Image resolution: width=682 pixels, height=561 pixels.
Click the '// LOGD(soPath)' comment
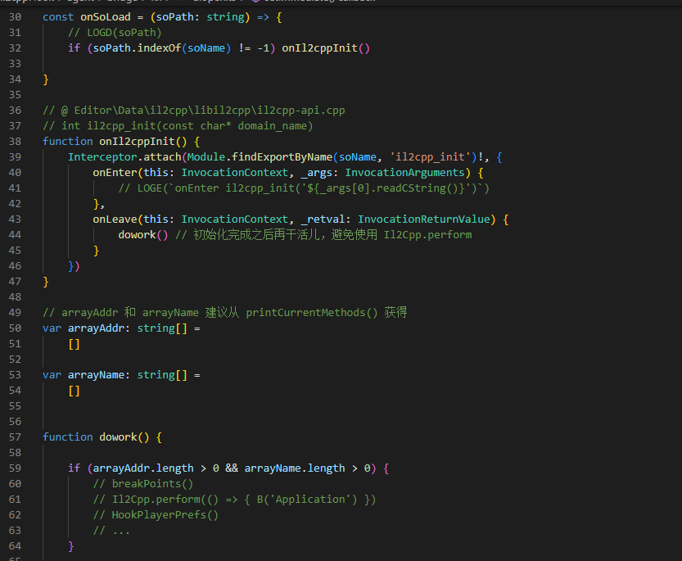pyautogui.click(x=115, y=33)
